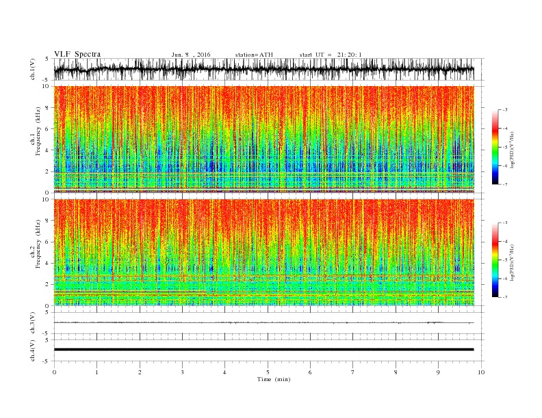This screenshot has height=418, width=542.
Task: Click the time axis tick label "7"
Action: point(353,372)
